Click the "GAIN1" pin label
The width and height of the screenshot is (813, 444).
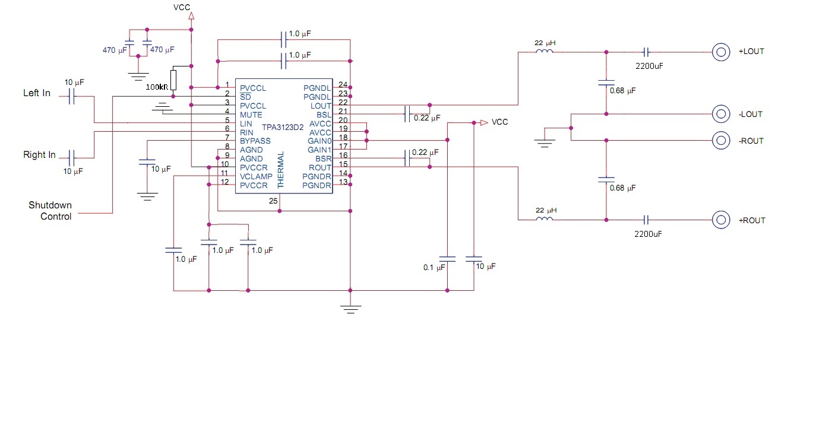click(x=319, y=150)
